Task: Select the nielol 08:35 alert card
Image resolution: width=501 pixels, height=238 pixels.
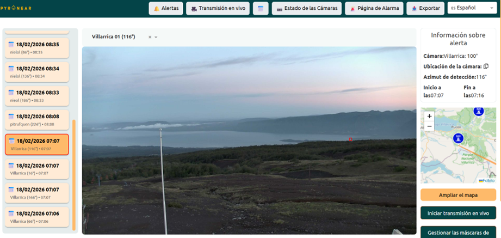Action: point(37,47)
